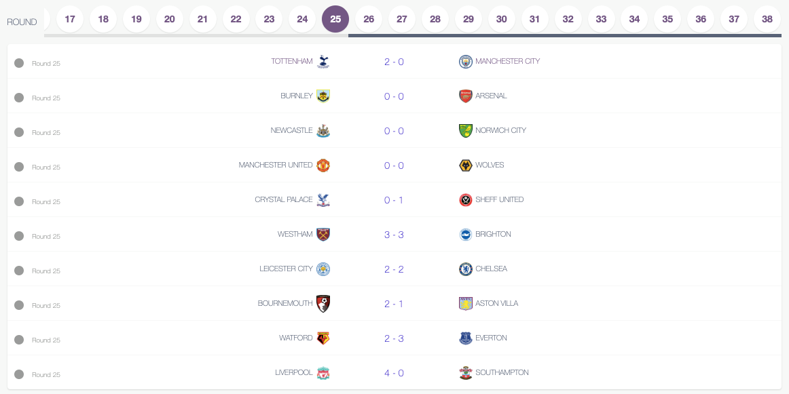This screenshot has width=789, height=394.
Task: Click the SOUTHAMPTON team name
Action: coord(502,372)
